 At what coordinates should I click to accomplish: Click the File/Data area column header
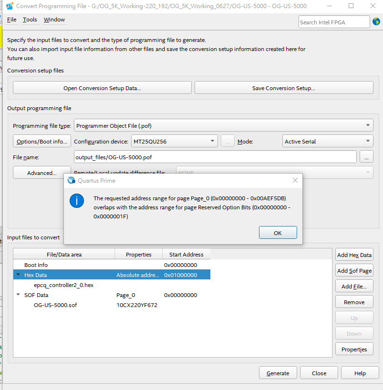64,254
